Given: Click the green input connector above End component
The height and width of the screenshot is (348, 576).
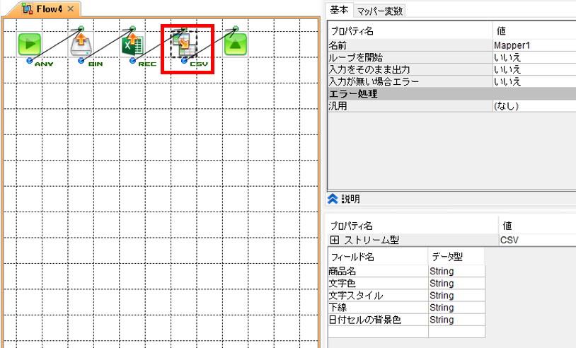Looking at the screenshot, I should (236, 28).
